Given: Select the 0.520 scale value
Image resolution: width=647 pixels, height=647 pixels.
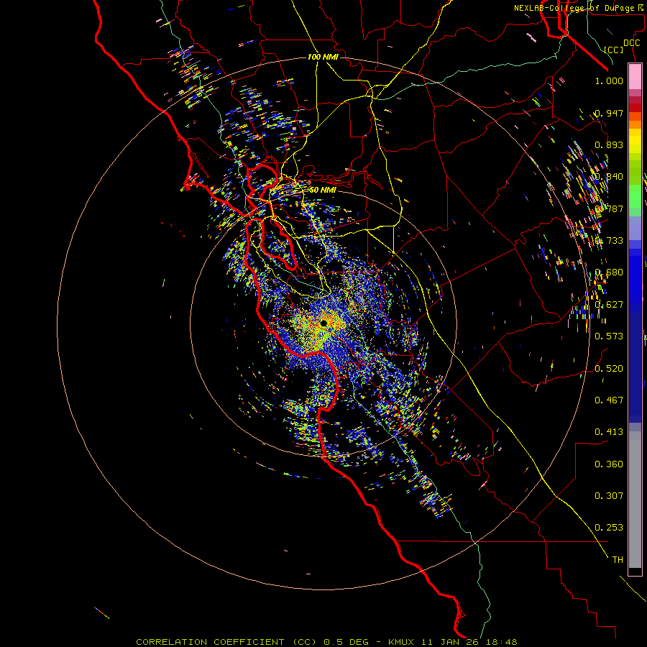Looking at the screenshot, I should click(x=609, y=368).
